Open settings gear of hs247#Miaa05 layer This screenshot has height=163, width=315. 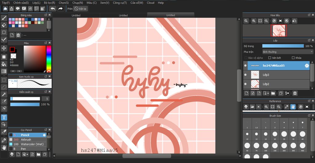pyautogui.click(x=307, y=66)
